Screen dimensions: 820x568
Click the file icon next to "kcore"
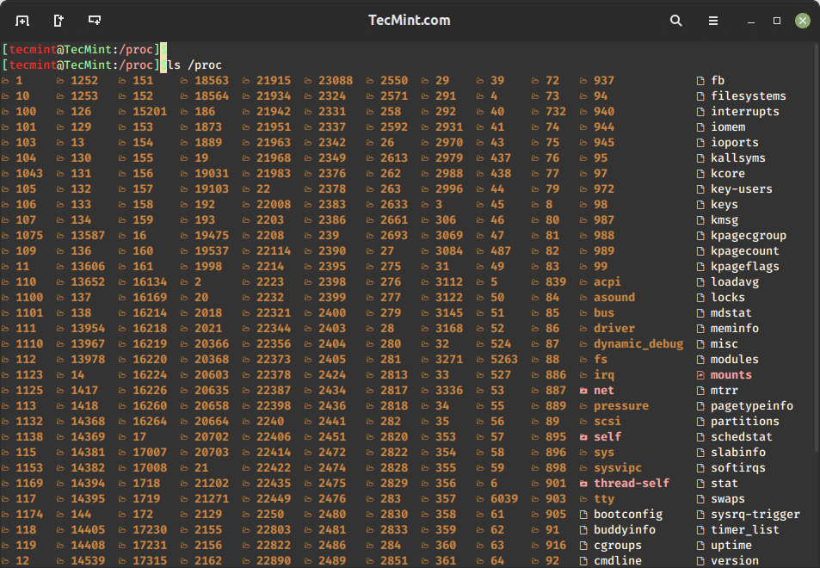(701, 173)
